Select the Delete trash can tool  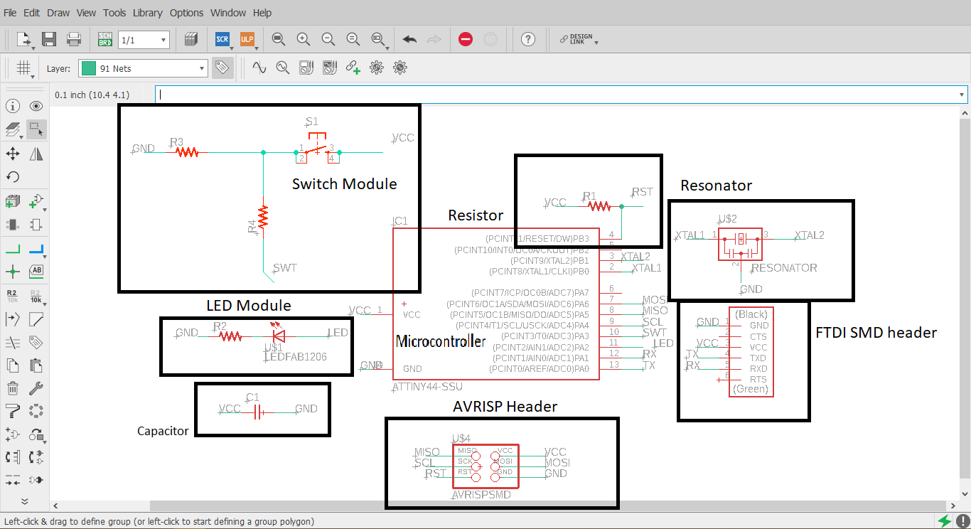click(x=13, y=388)
